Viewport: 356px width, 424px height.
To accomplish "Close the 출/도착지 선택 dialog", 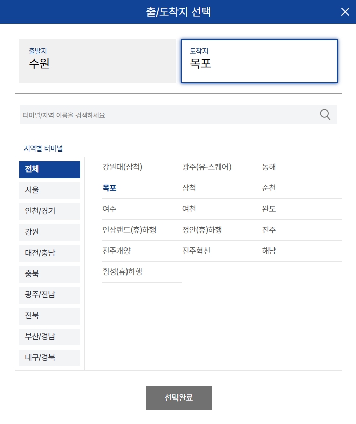I will pyautogui.click(x=345, y=12).
